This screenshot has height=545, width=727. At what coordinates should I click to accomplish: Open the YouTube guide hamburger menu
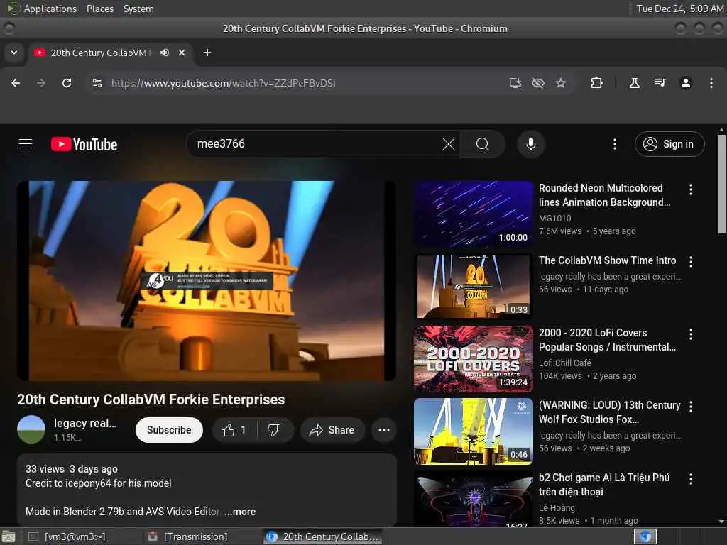pos(26,144)
